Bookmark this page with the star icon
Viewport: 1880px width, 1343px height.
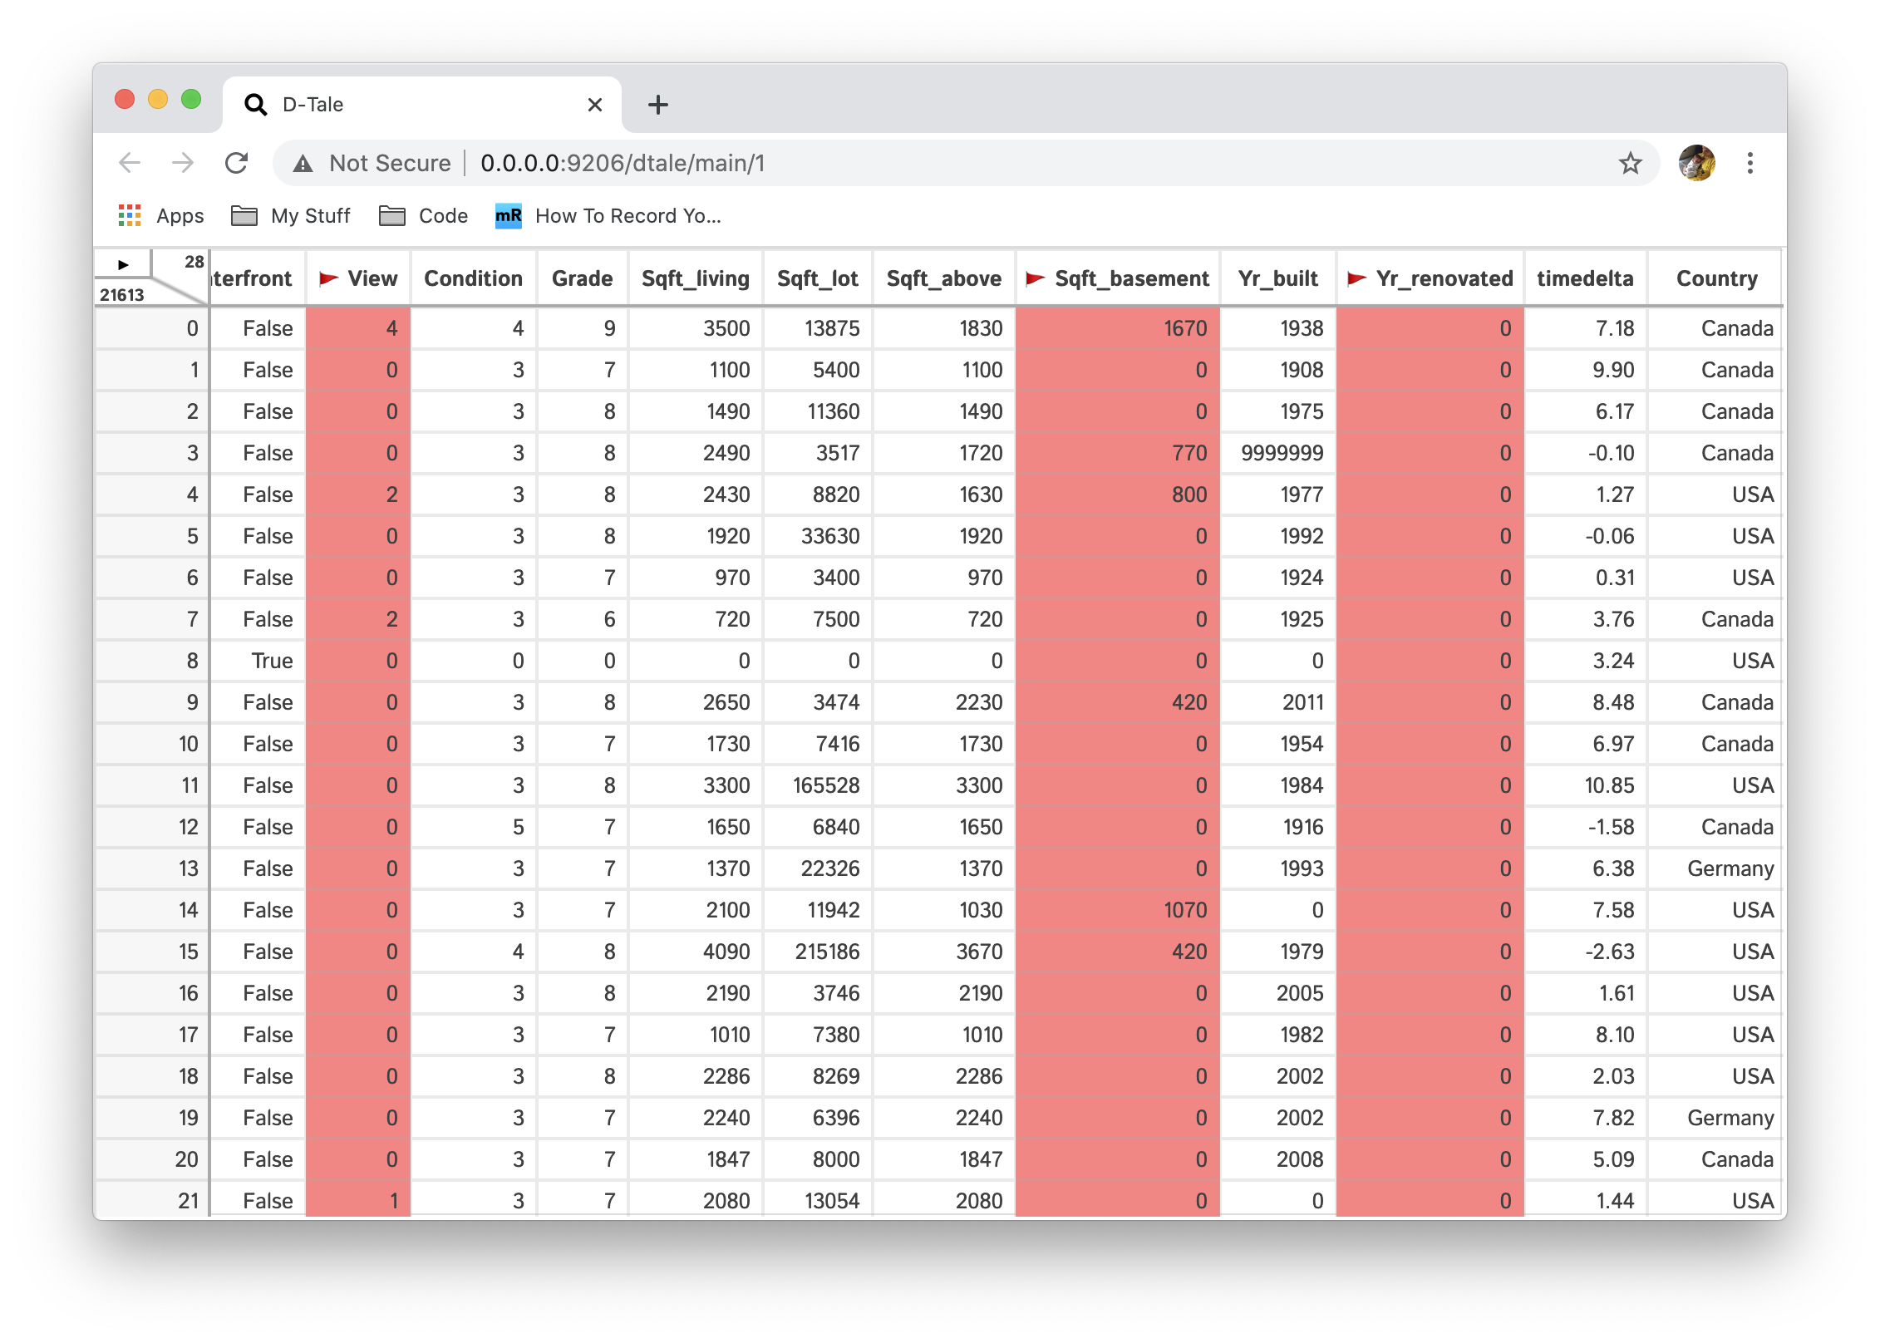click(x=1630, y=163)
